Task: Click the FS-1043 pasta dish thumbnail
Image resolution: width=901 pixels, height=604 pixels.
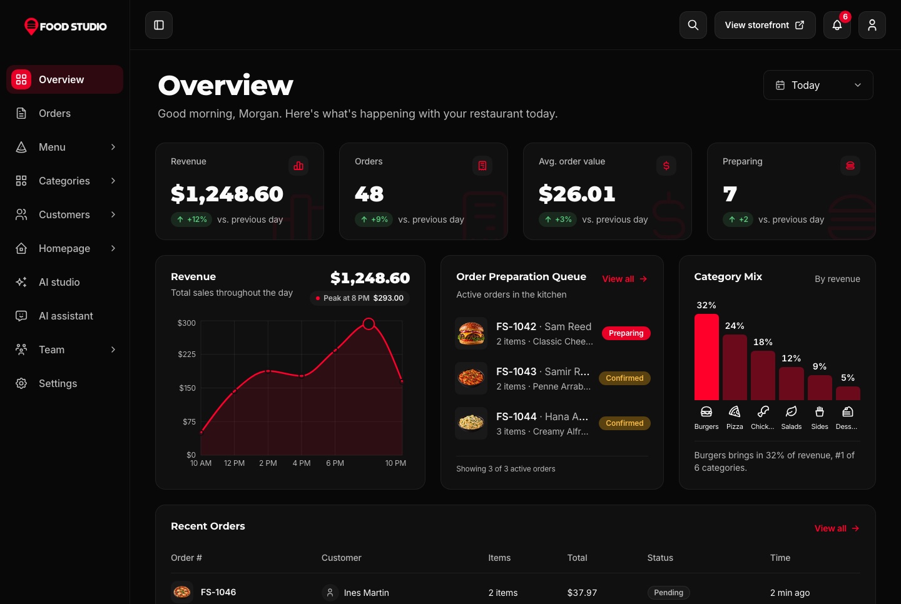Action: coord(471,378)
